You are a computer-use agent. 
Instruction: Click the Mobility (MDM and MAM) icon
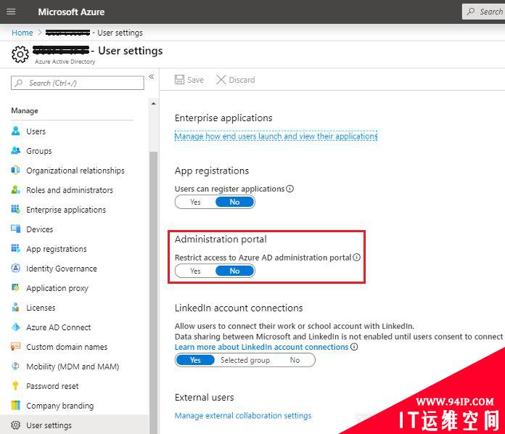pyautogui.click(x=15, y=367)
